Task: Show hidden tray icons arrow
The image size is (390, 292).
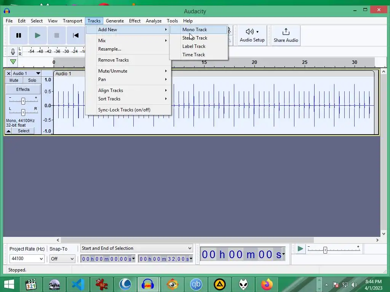Action: [326, 284]
